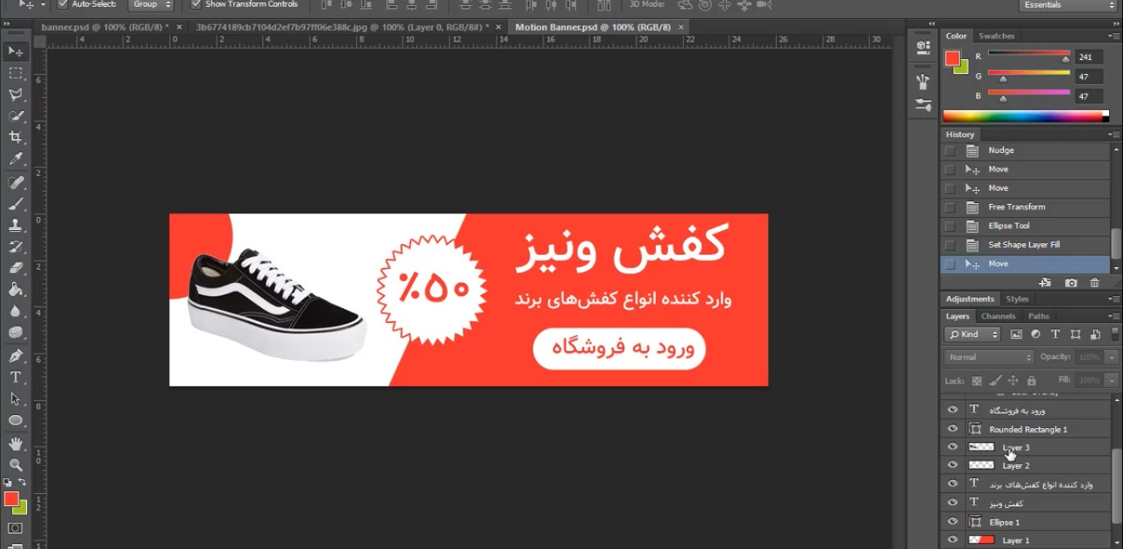Select the Brush tool
Image resolution: width=1123 pixels, height=549 pixels.
[x=16, y=203]
